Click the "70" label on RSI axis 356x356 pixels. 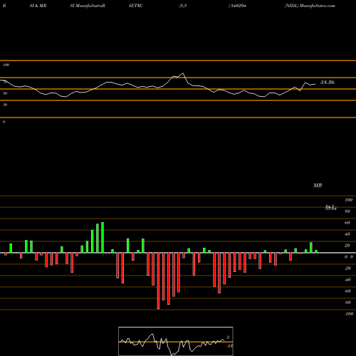[x=5, y=82]
